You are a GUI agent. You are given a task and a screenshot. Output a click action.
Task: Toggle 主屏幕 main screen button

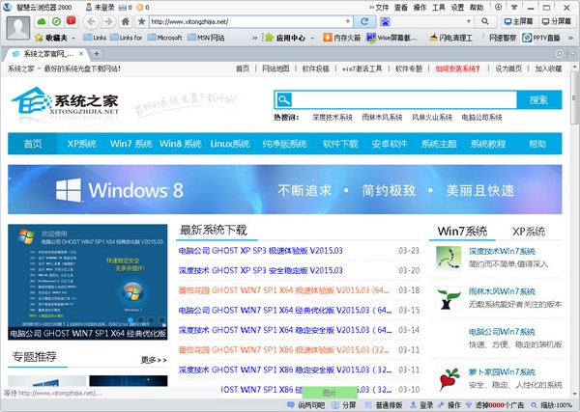coord(518,20)
